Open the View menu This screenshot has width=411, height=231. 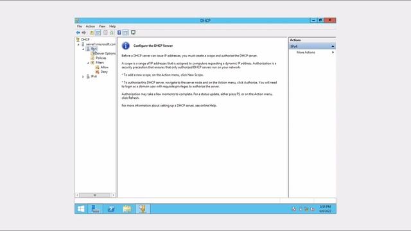click(102, 26)
